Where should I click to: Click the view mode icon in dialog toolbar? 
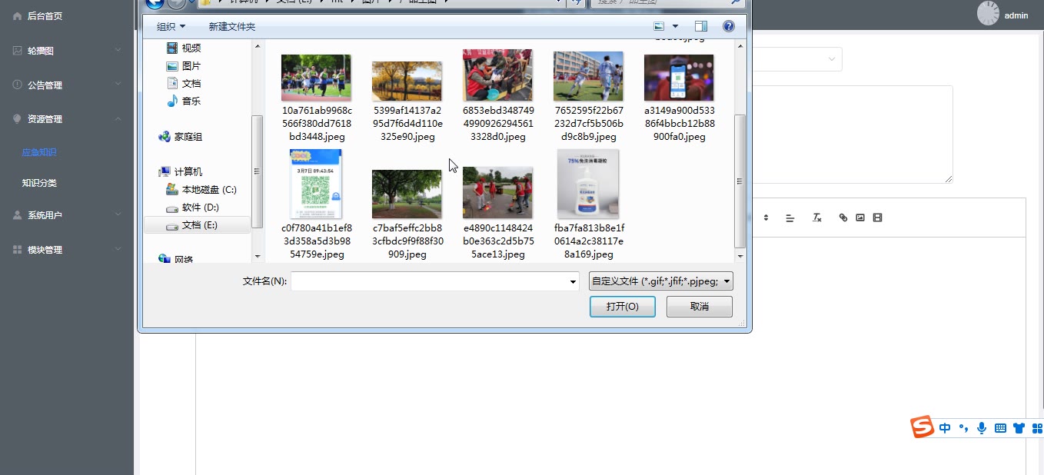click(x=658, y=26)
